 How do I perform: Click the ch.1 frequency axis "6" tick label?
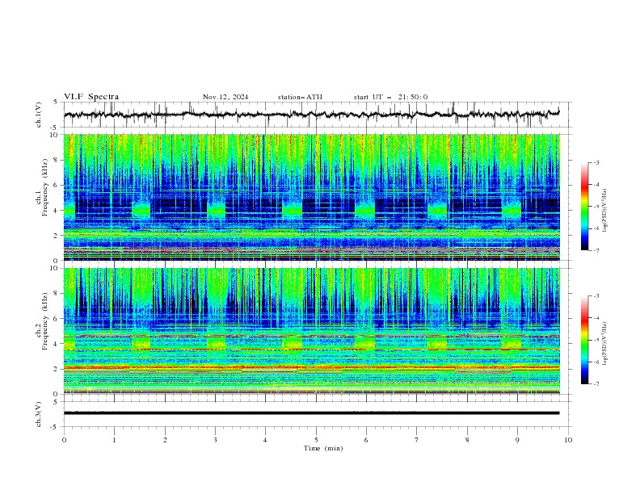[56, 186]
